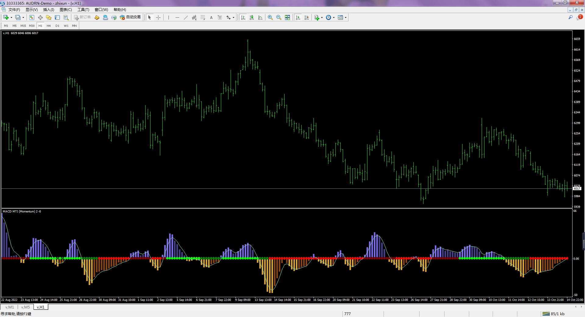Image resolution: width=585 pixels, height=317 pixels.
Task: Select the M1 timeframe
Action: coord(6,26)
